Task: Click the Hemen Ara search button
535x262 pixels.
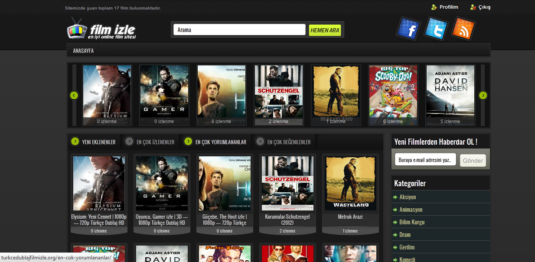Action: point(325,30)
